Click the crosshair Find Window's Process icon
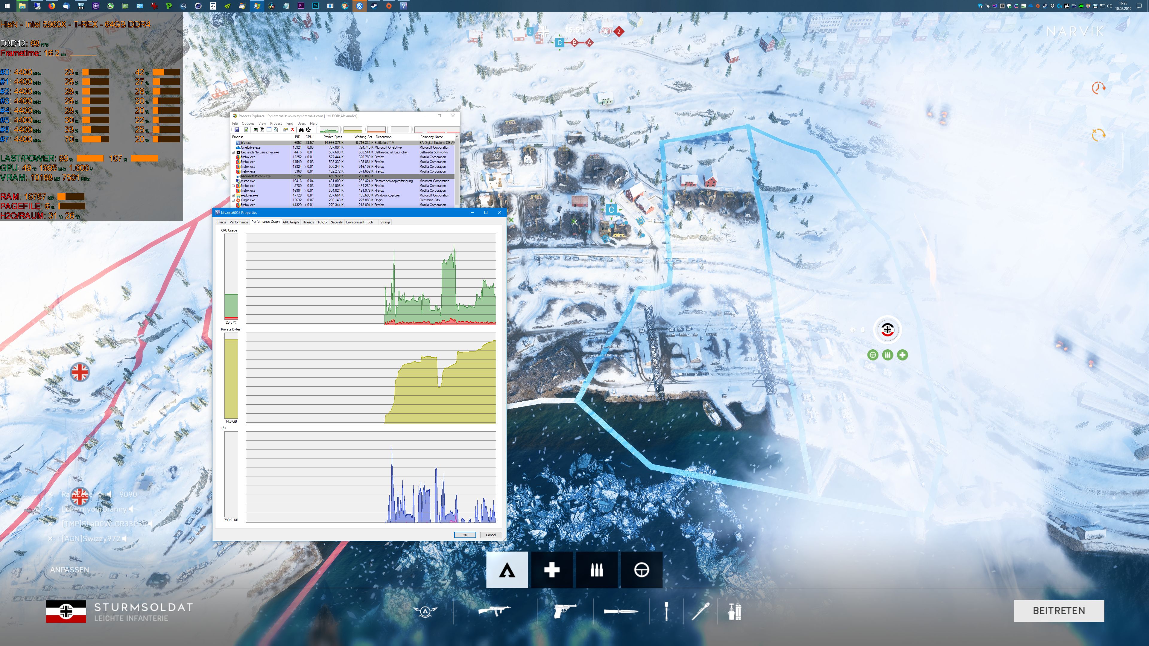The height and width of the screenshot is (646, 1149). point(308,130)
